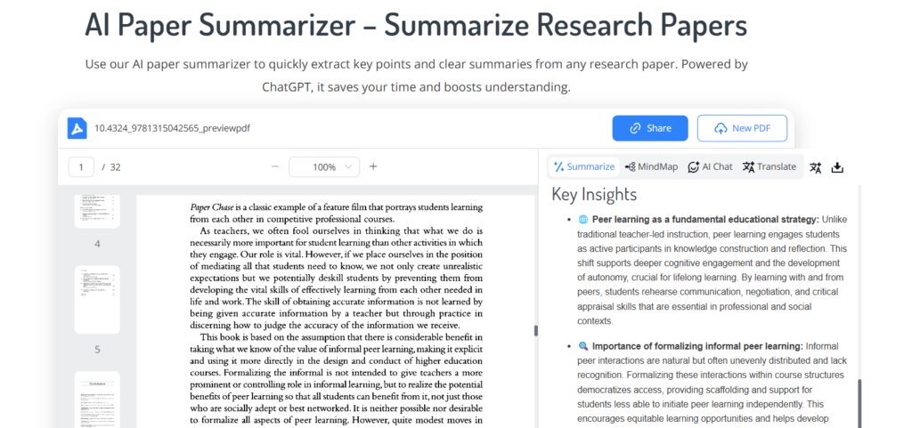This screenshot has height=428, width=912.
Task: Click 'Importance of formalizing informal peer learning'
Action: [x=697, y=347]
